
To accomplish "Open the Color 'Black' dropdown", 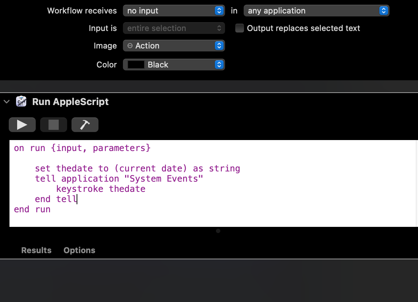I will pos(174,65).
